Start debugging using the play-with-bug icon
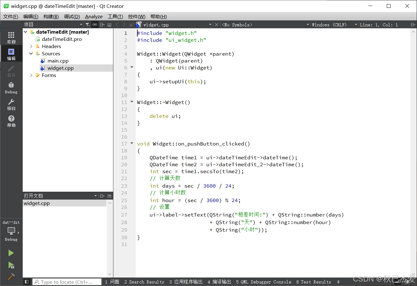The height and width of the screenshot is (286, 417). [x=11, y=265]
